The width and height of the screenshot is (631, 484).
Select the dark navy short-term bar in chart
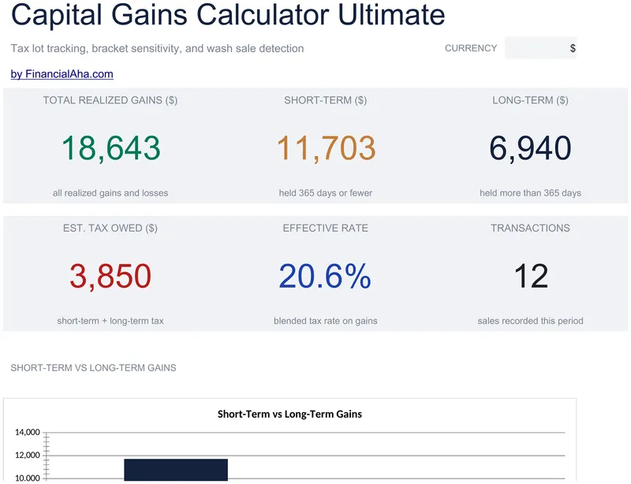click(x=176, y=471)
